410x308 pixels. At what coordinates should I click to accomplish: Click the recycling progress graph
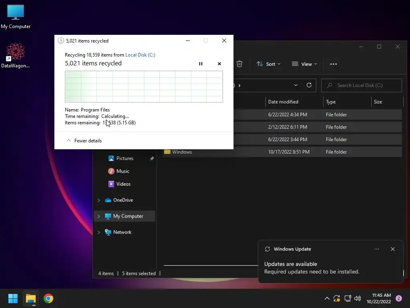click(144, 87)
